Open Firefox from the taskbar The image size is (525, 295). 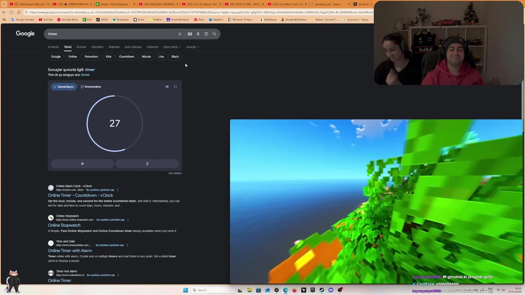(x=294, y=290)
